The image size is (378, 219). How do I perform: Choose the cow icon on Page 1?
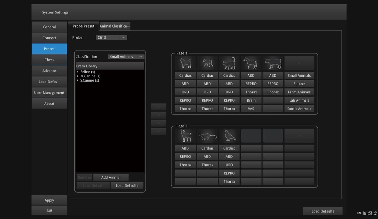coord(273,63)
